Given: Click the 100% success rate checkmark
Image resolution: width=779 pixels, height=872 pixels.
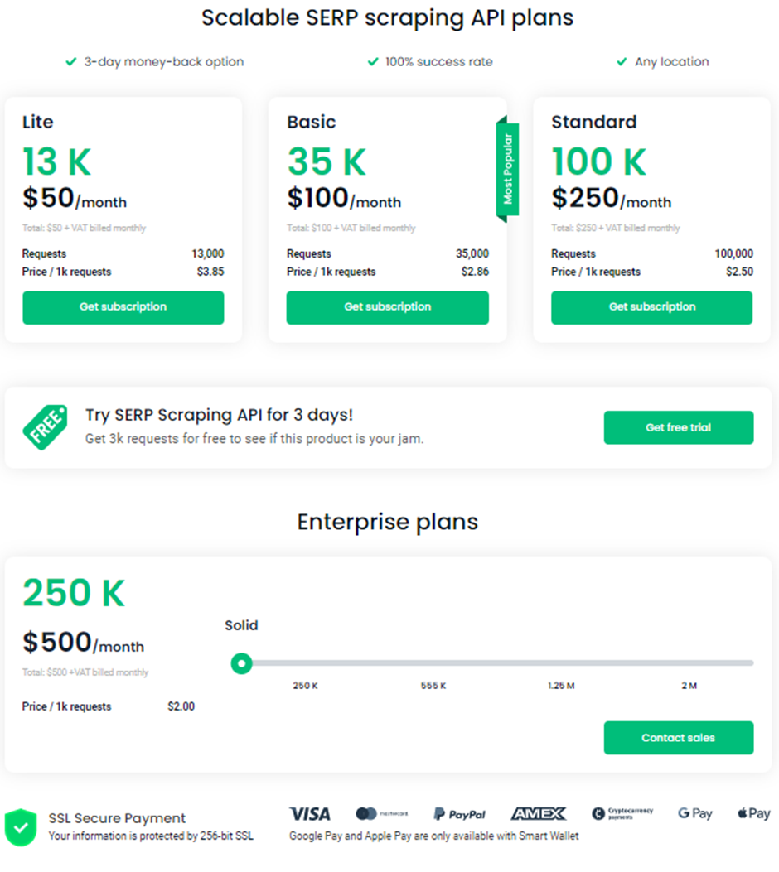Looking at the screenshot, I should click(x=373, y=62).
